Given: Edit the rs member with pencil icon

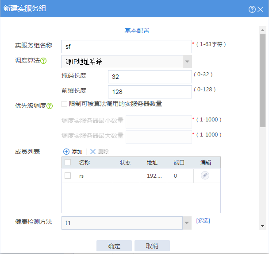Looking at the screenshot, I should coord(205,176).
